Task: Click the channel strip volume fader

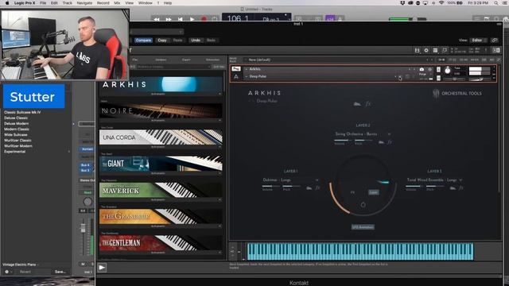Action: coord(83,228)
